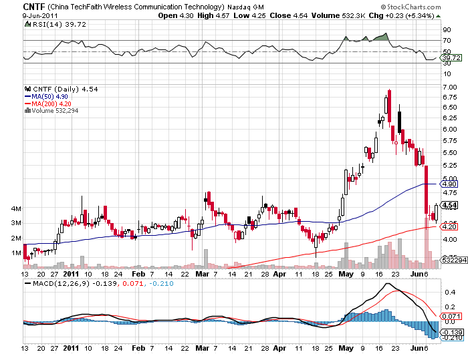
Task: Click the date label 9-Jun-2011
Action: [x=40, y=16]
